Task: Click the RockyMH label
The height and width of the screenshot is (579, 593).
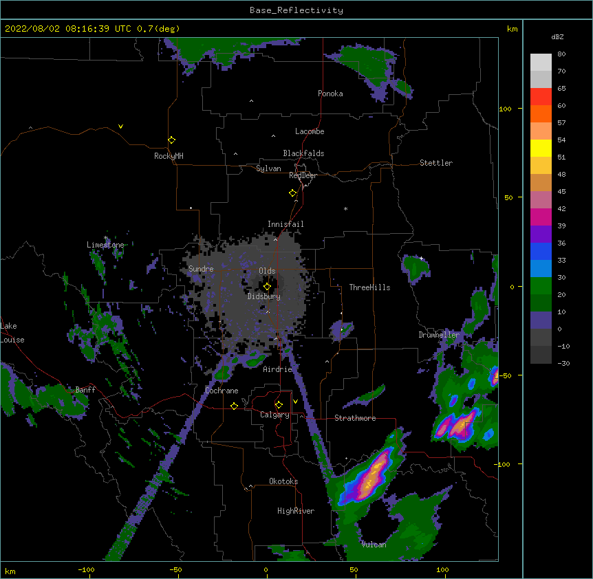Action: (169, 156)
